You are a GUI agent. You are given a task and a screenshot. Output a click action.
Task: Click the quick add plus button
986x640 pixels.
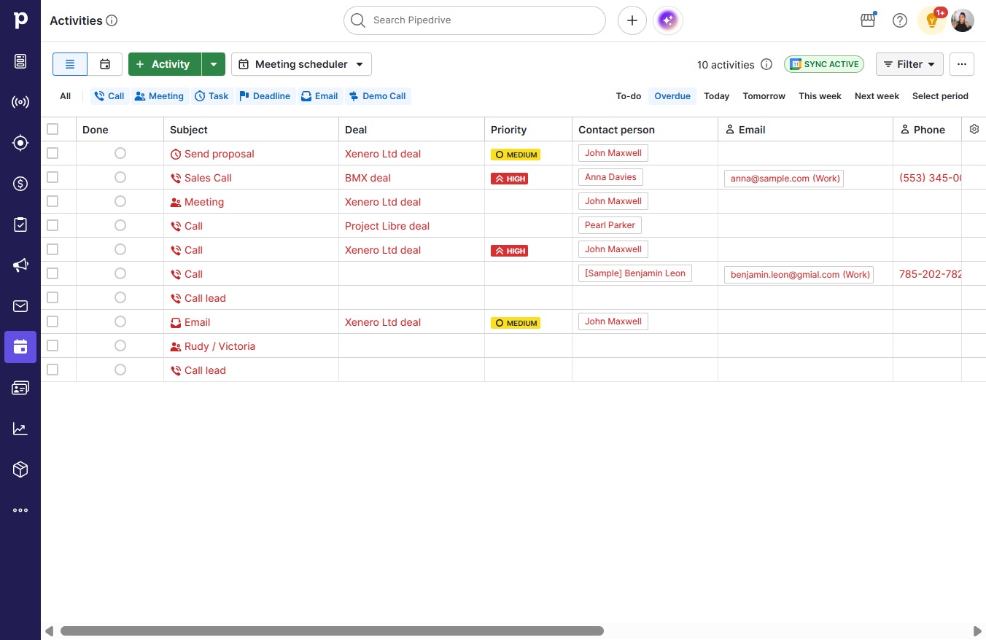(632, 20)
